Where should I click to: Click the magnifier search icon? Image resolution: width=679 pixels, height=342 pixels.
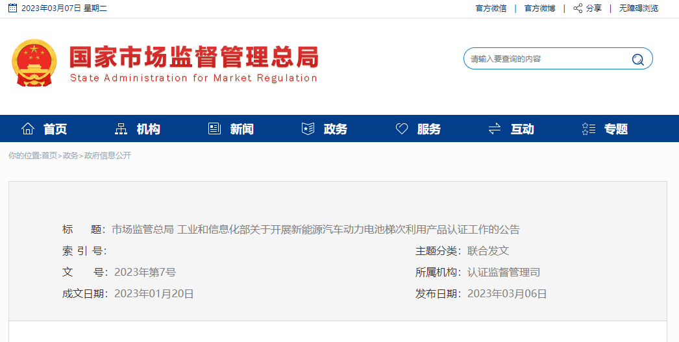coord(637,59)
